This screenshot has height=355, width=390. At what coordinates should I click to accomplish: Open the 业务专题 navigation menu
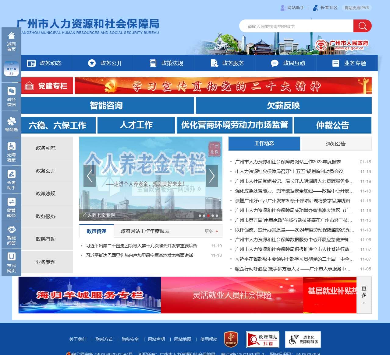tap(349, 63)
